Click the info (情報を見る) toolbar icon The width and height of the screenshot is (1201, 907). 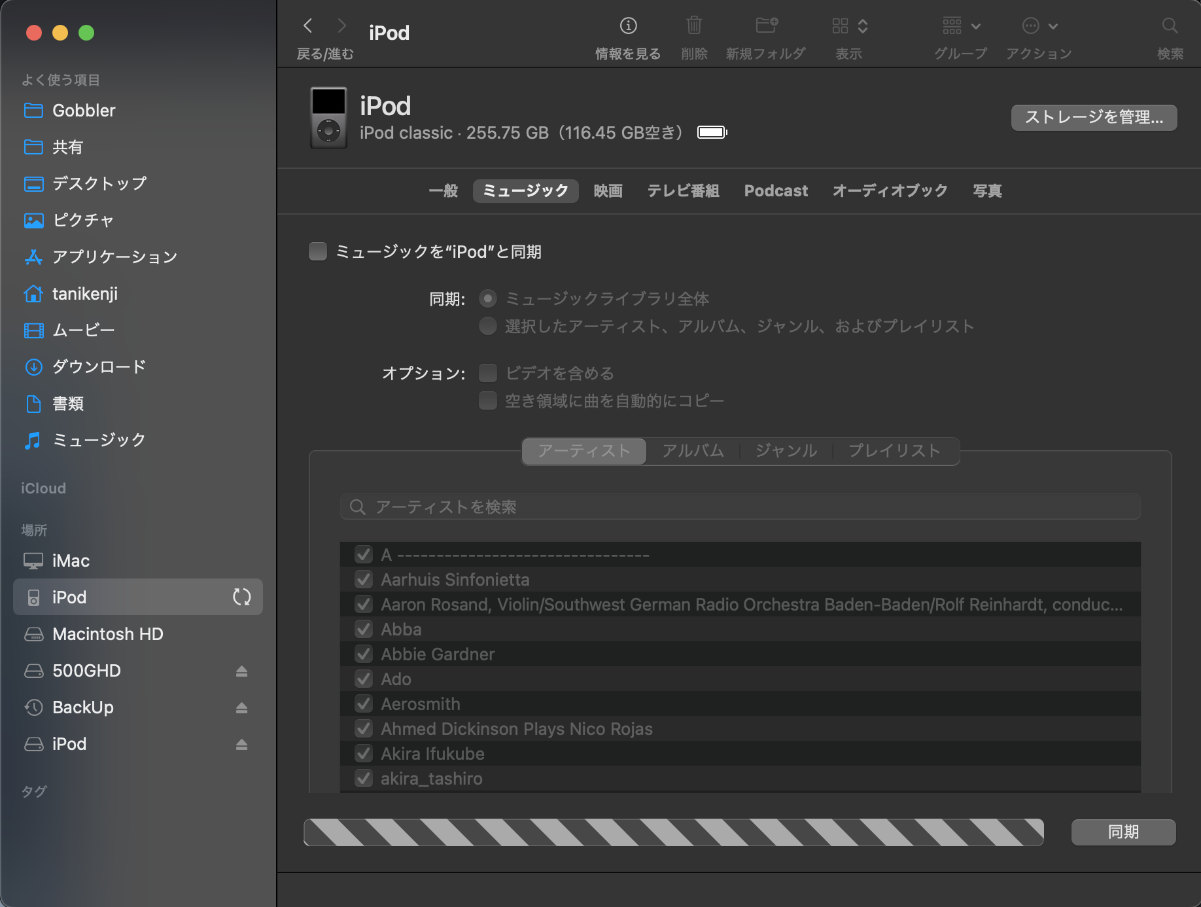pyautogui.click(x=628, y=26)
